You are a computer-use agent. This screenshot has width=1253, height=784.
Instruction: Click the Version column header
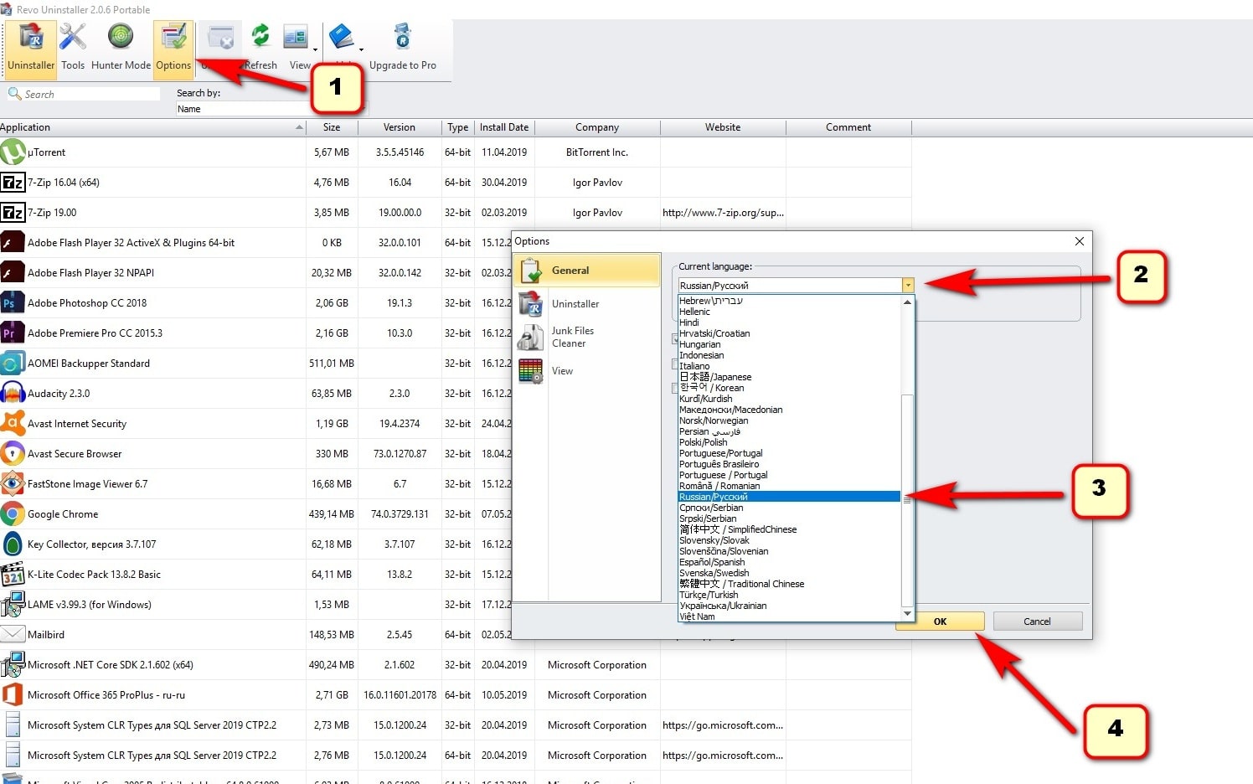click(400, 127)
